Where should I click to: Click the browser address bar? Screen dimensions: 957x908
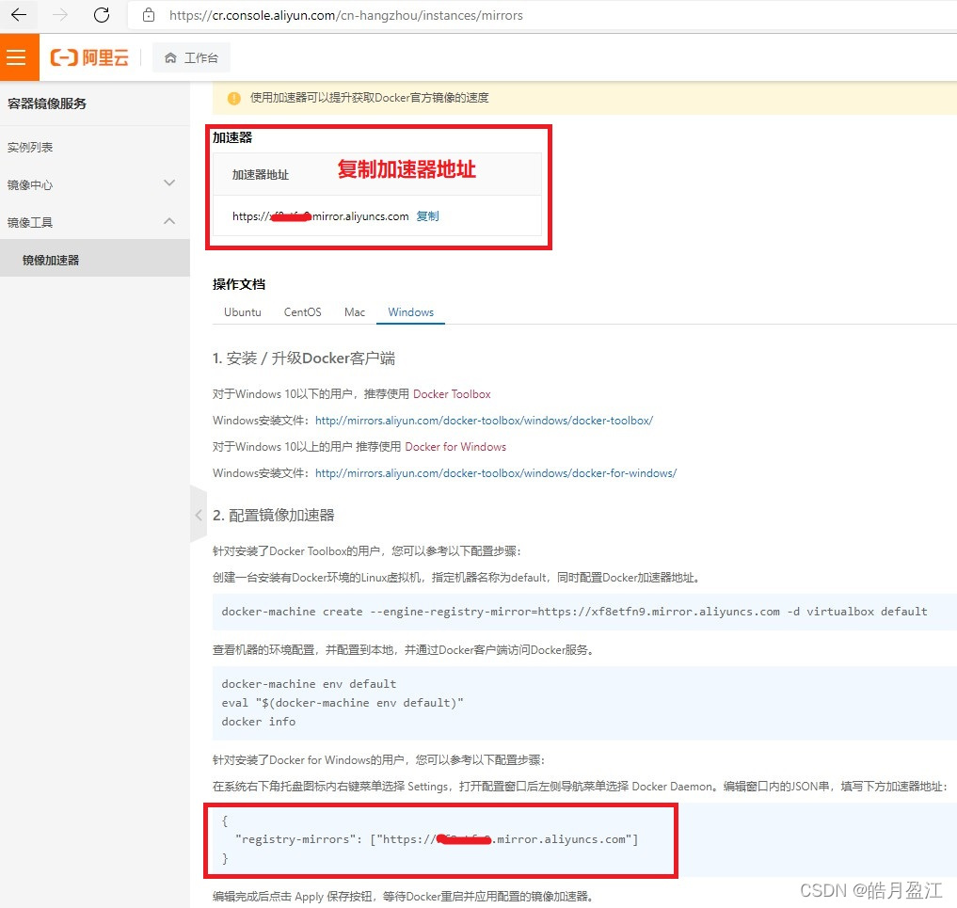coord(376,15)
